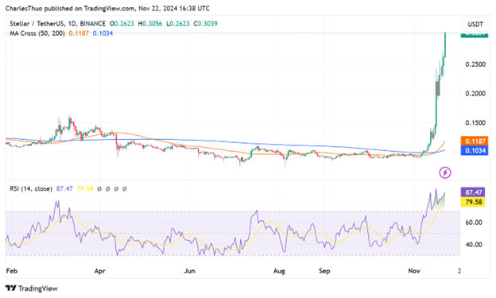
Task: Click the high value H0.3056
Action: pyautogui.click(x=150, y=23)
